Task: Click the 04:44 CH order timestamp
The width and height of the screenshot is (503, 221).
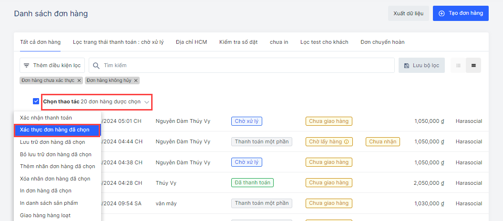Action: click(x=122, y=141)
